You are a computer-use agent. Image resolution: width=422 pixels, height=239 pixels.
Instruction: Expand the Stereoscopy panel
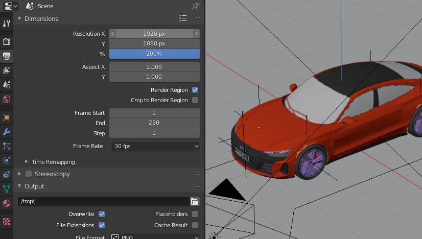[19, 174]
